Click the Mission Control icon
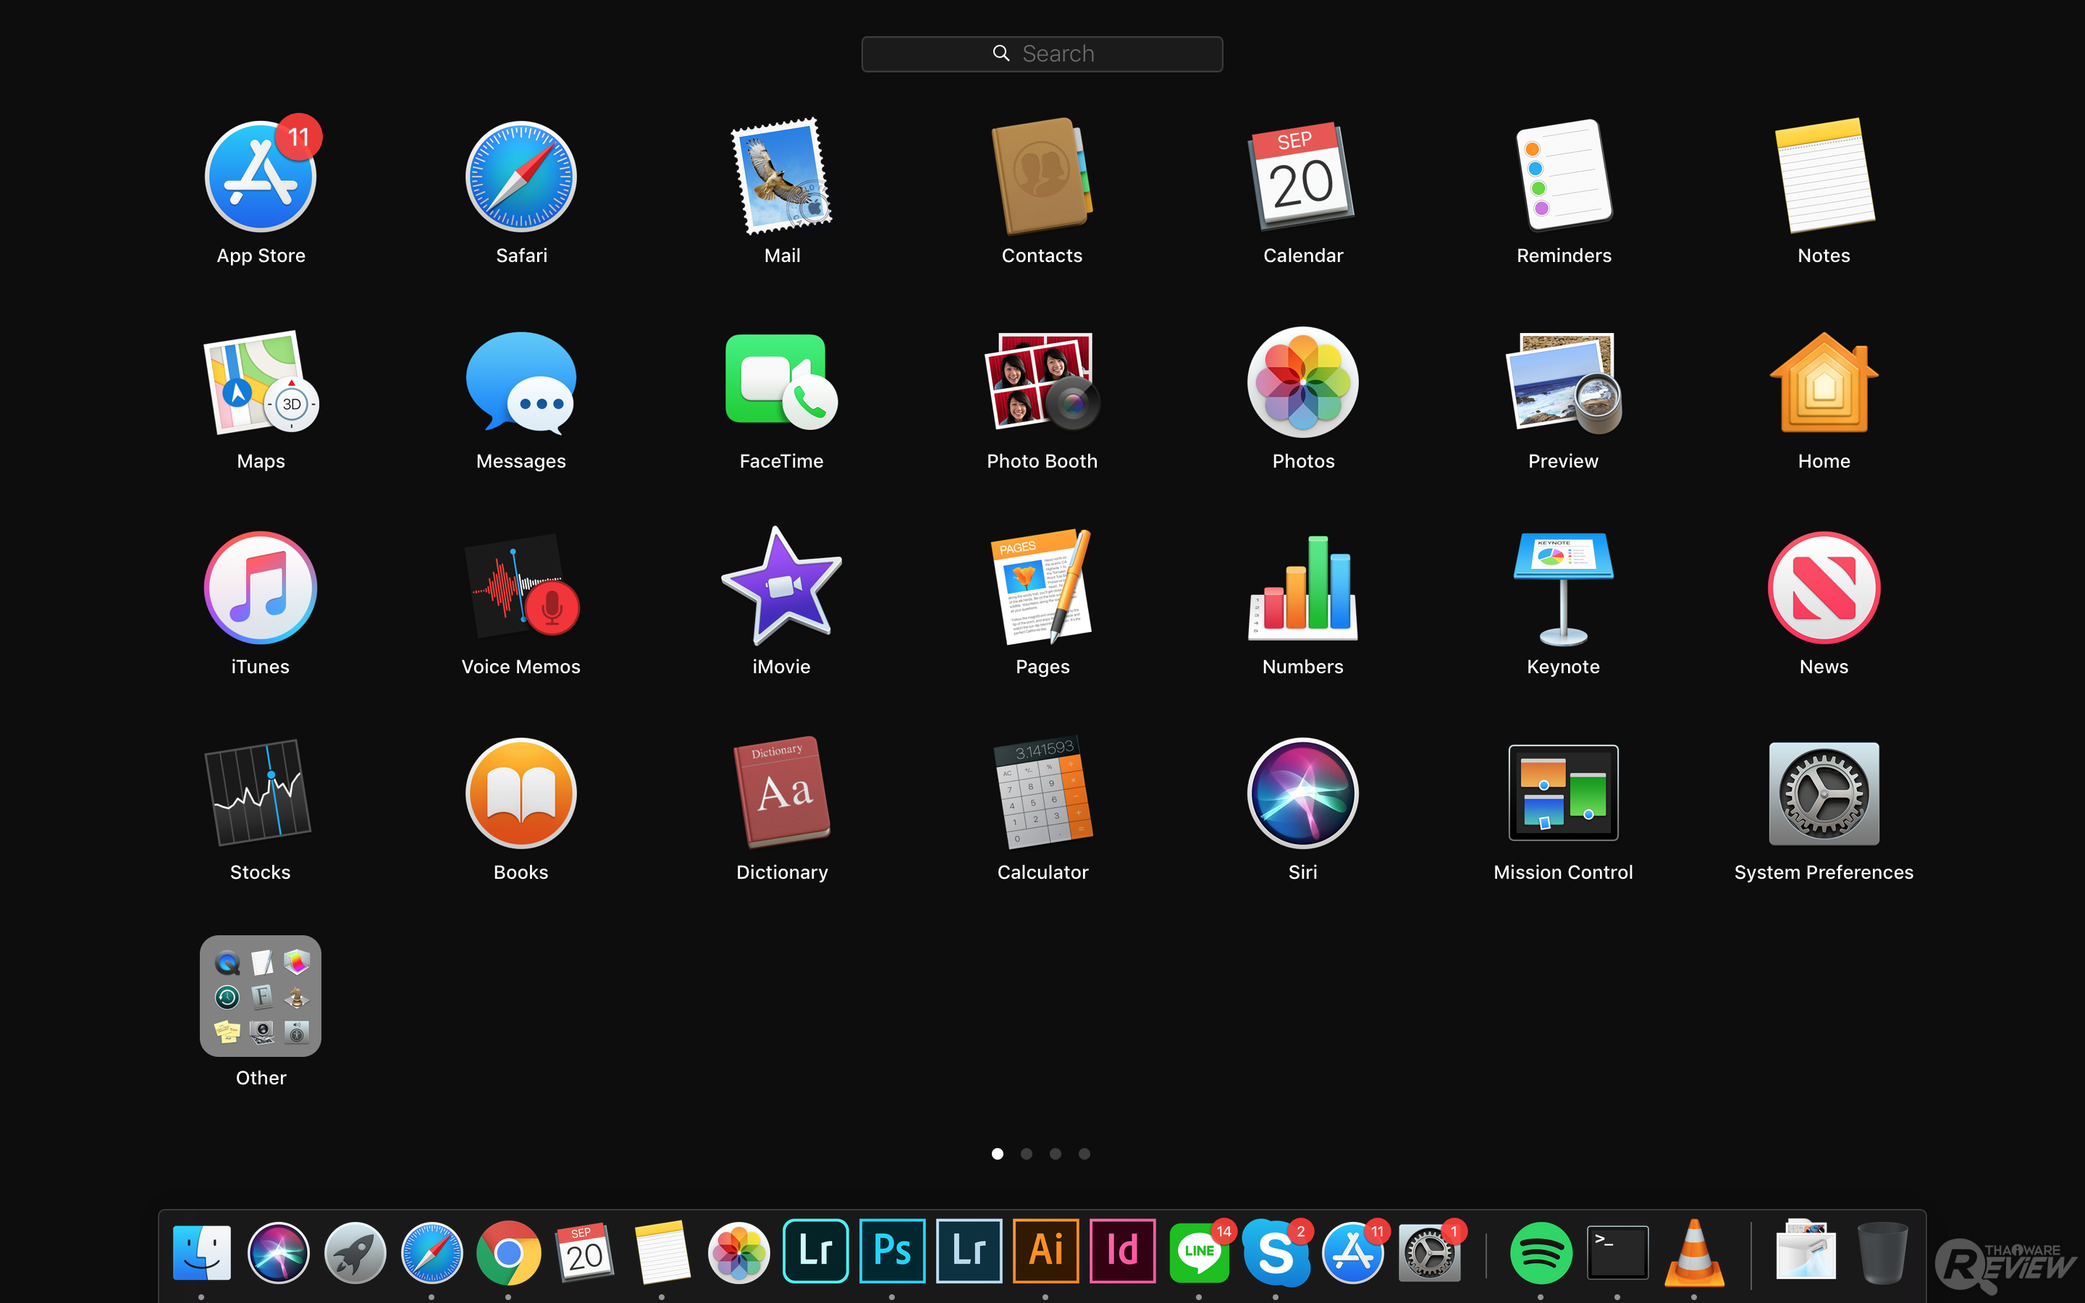Image resolution: width=2085 pixels, height=1303 pixels. coord(1563,793)
